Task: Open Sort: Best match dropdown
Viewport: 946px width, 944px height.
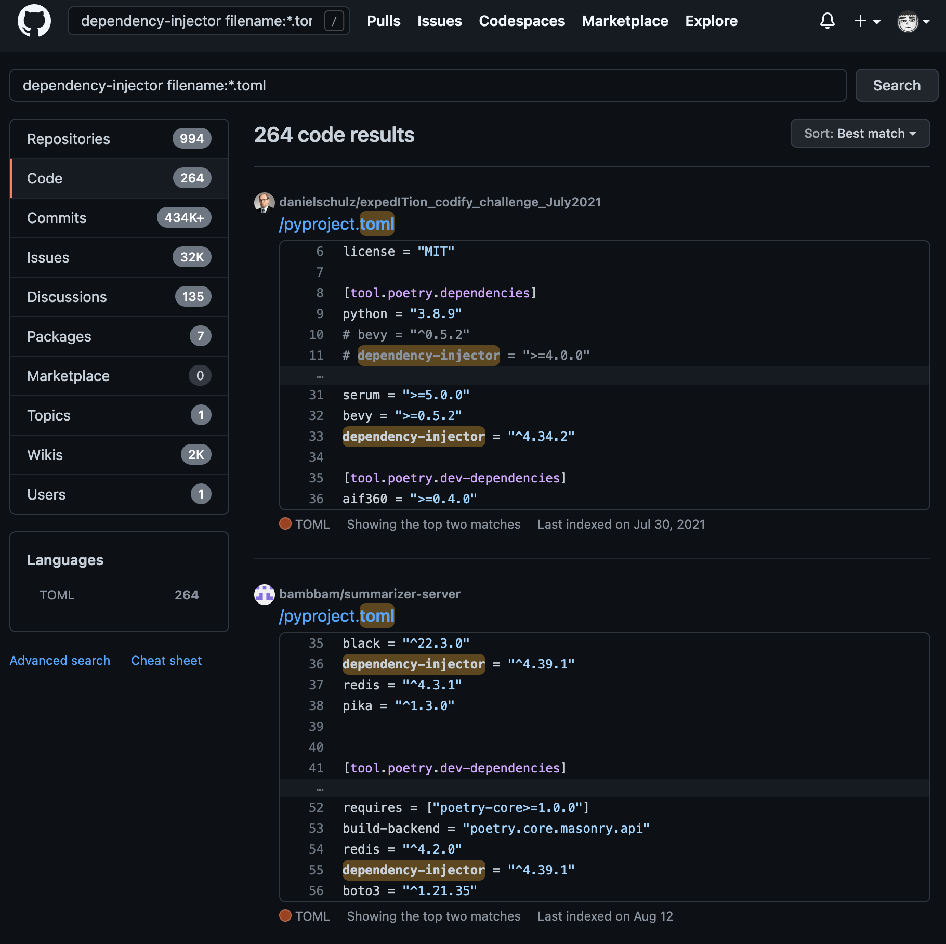Action: click(860, 133)
